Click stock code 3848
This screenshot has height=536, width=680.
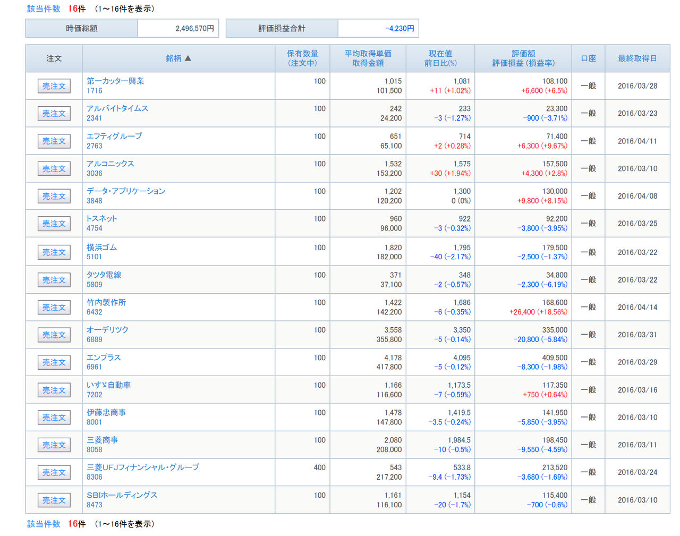click(95, 201)
